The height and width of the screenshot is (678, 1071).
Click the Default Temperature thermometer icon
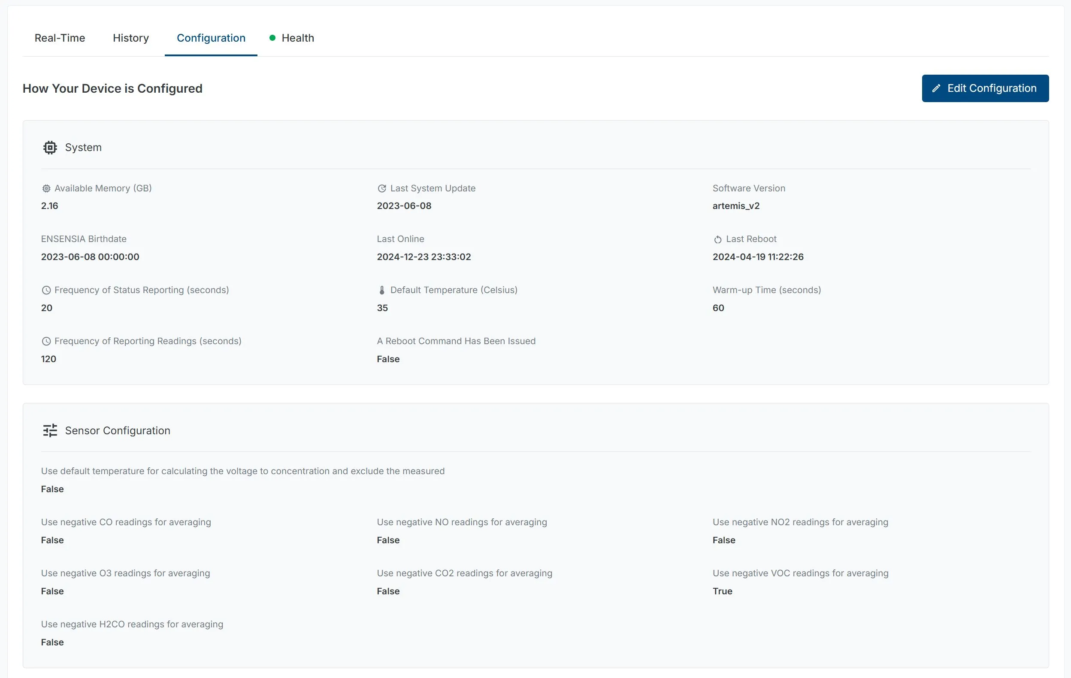381,291
